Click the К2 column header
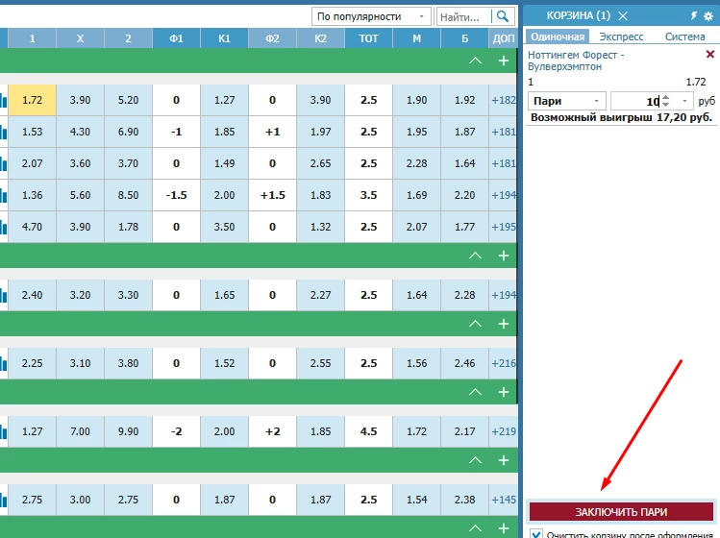Image resolution: width=720 pixels, height=538 pixels. click(320, 38)
